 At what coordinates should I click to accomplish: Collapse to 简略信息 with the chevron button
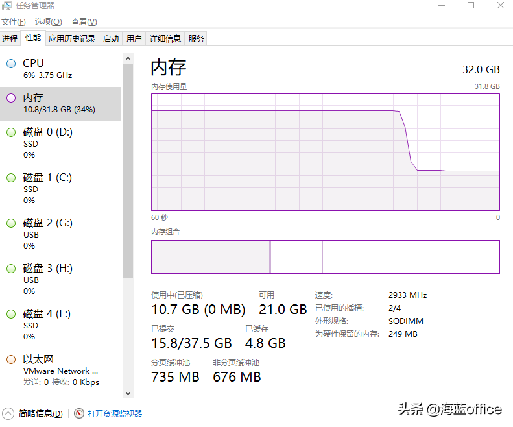(x=8, y=413)
